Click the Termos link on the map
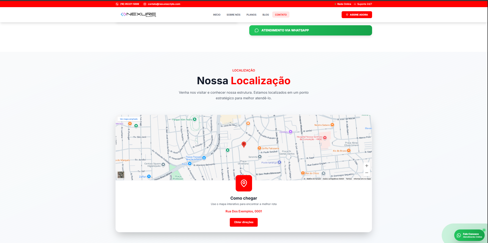Screen dimensions: 488x243 (x=349, y=179)
